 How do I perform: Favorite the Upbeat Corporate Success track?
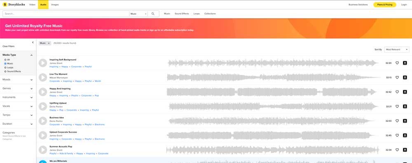397,135
